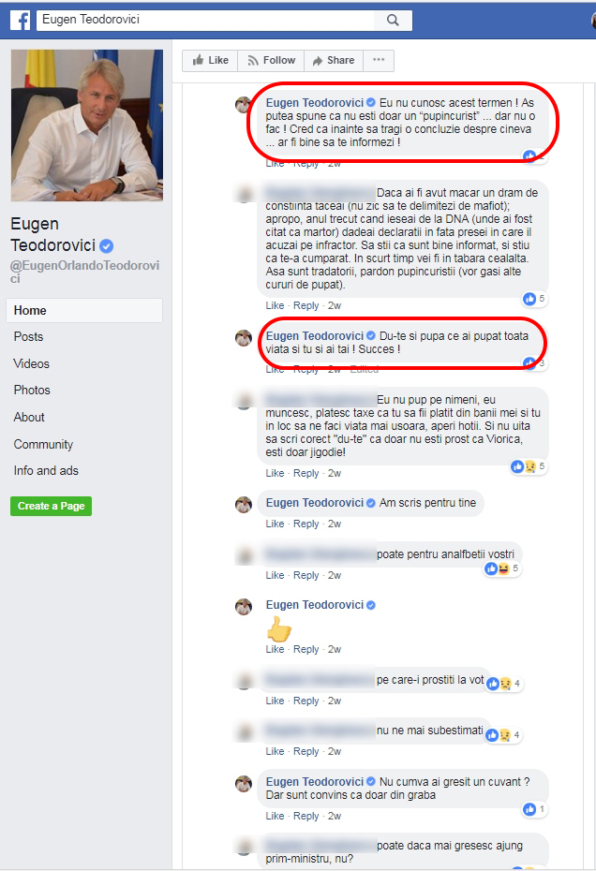
Task: Click the search input field
Action: [x=206, y=20]
